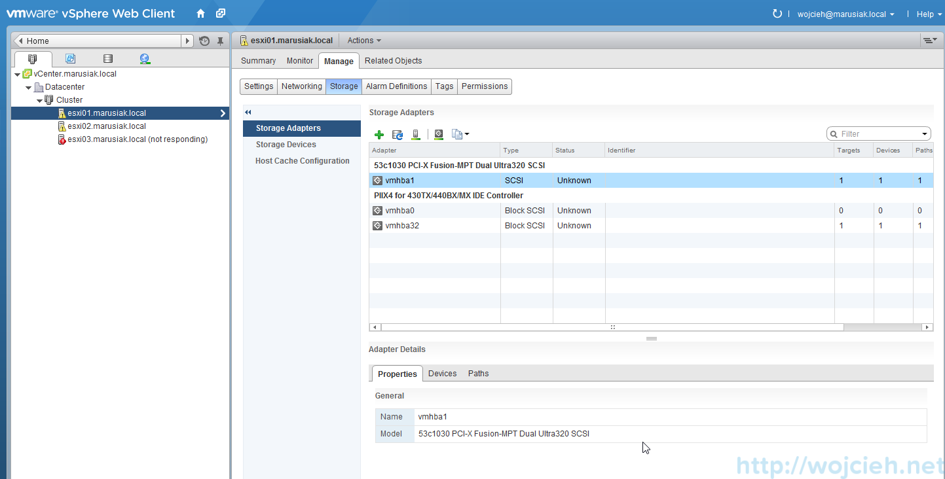The height and width of the screenshot is (479, 945).
Task: Open the copy/export dropdown in adapter toolbar
Action: (x=460, y=135)
